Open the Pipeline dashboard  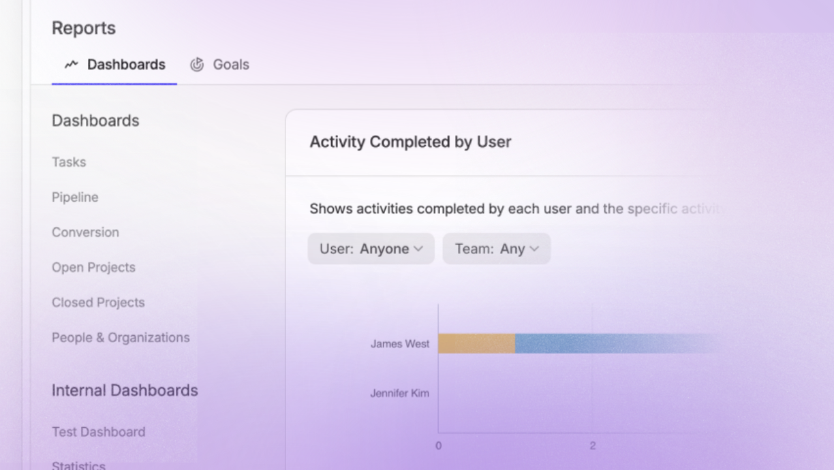coord(75,197)
